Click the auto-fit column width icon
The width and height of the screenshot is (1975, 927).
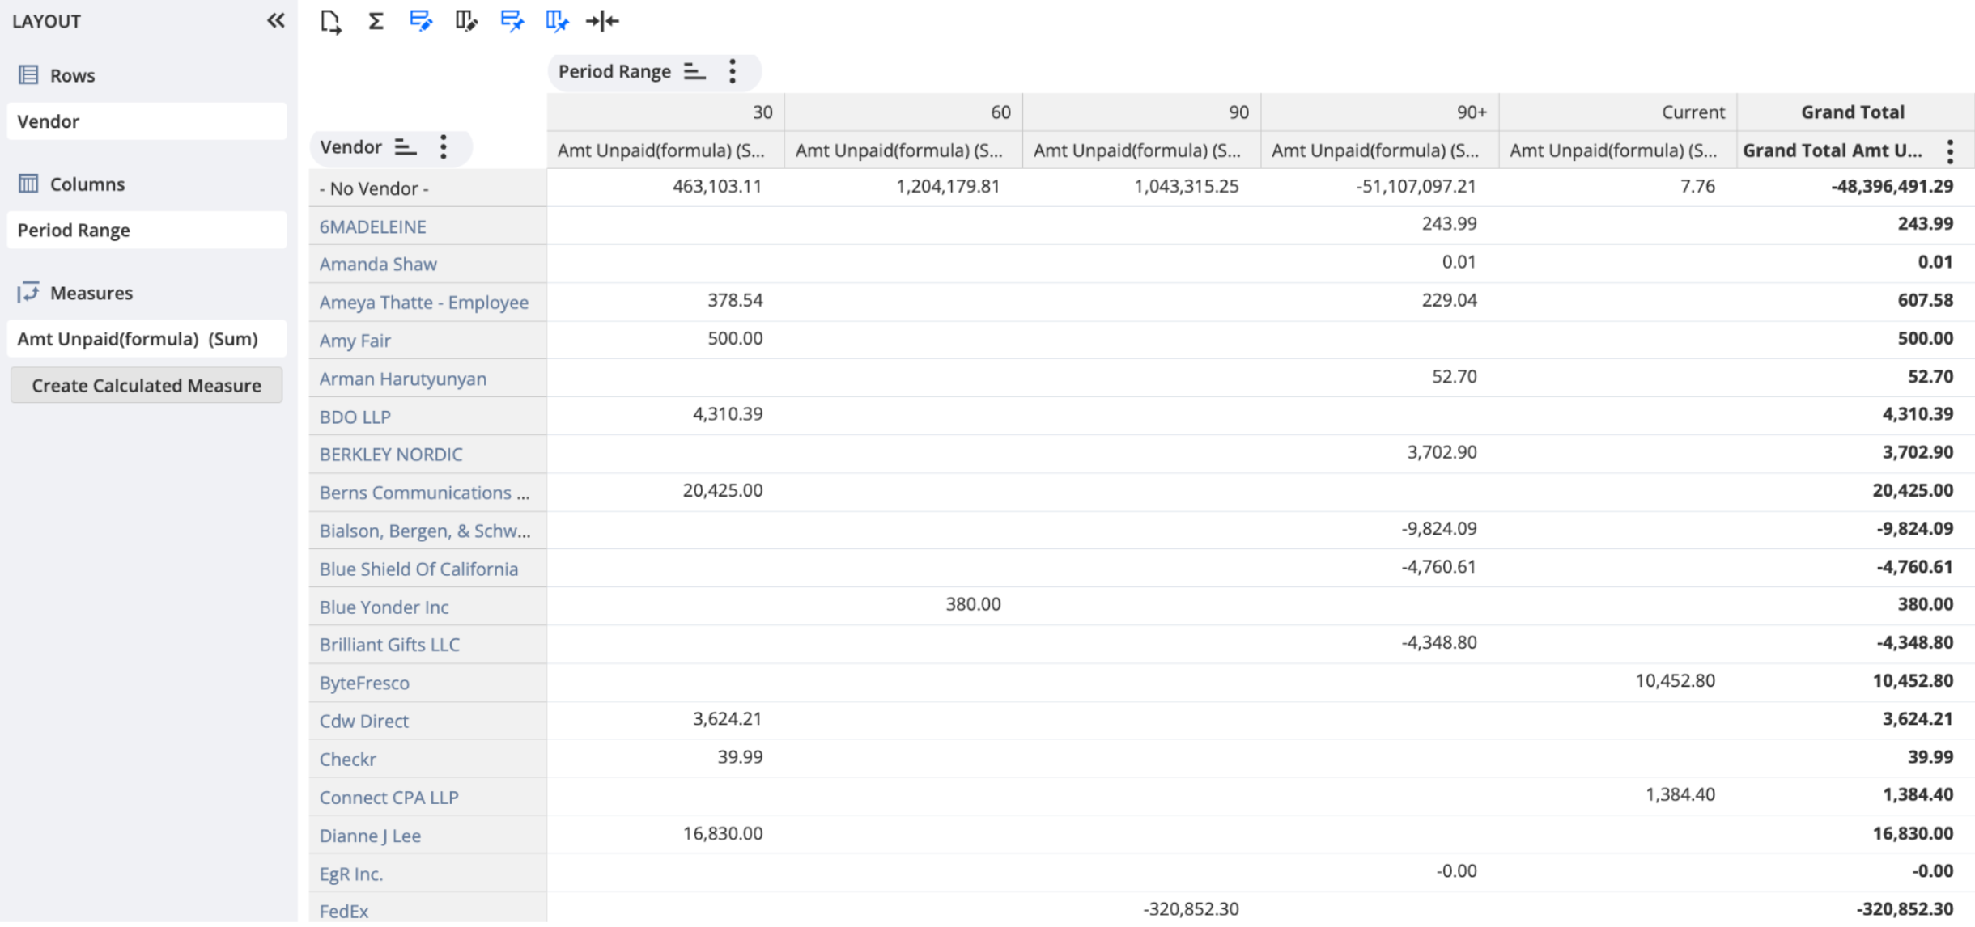click(x=602, y=21)
